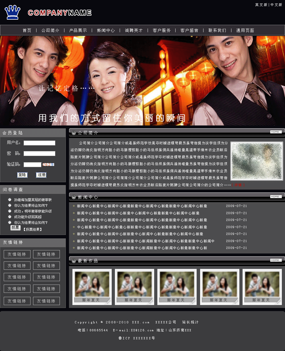Select radio option 成功，明年谢菲联能升级

(x=10, y=211)
